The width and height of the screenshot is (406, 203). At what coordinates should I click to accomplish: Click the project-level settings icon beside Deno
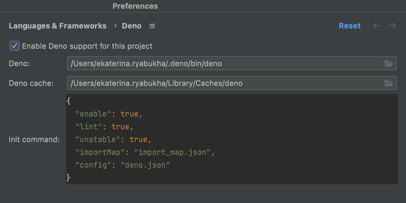point(152,26)
